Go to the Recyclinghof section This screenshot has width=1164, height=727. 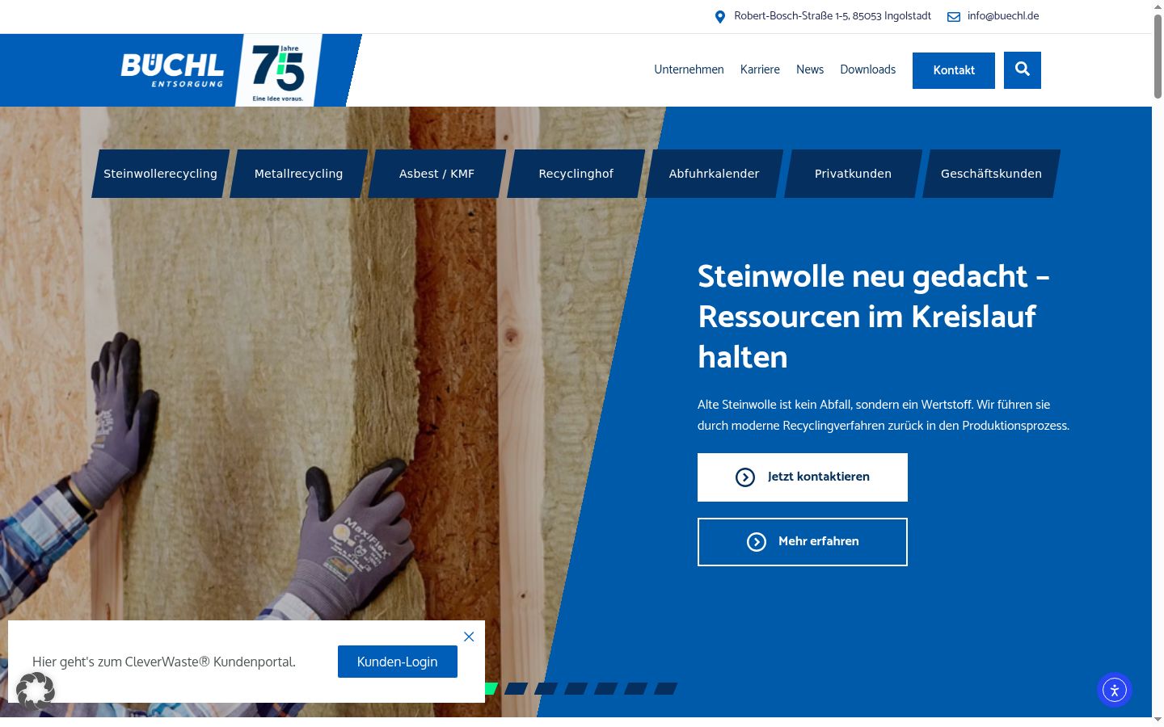[x=576, y=174]
